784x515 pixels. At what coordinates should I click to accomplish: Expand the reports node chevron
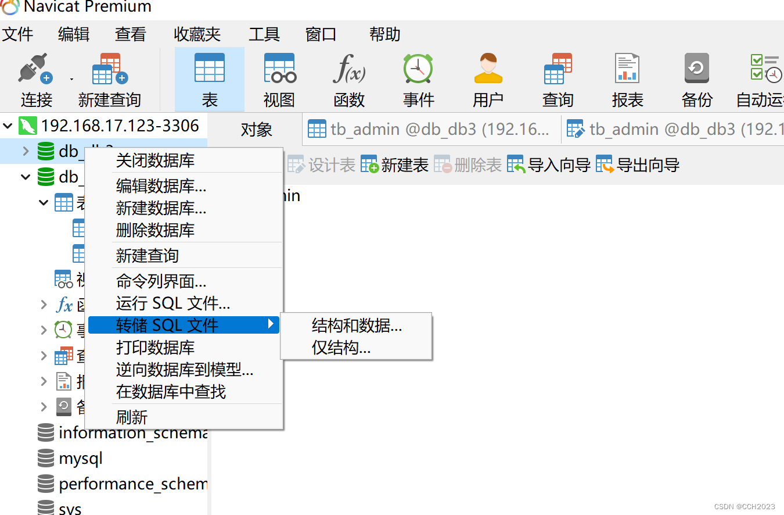(44, 381)
